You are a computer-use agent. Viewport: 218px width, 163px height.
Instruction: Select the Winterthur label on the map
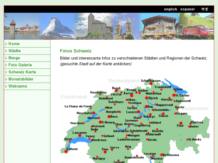[154, 94]
